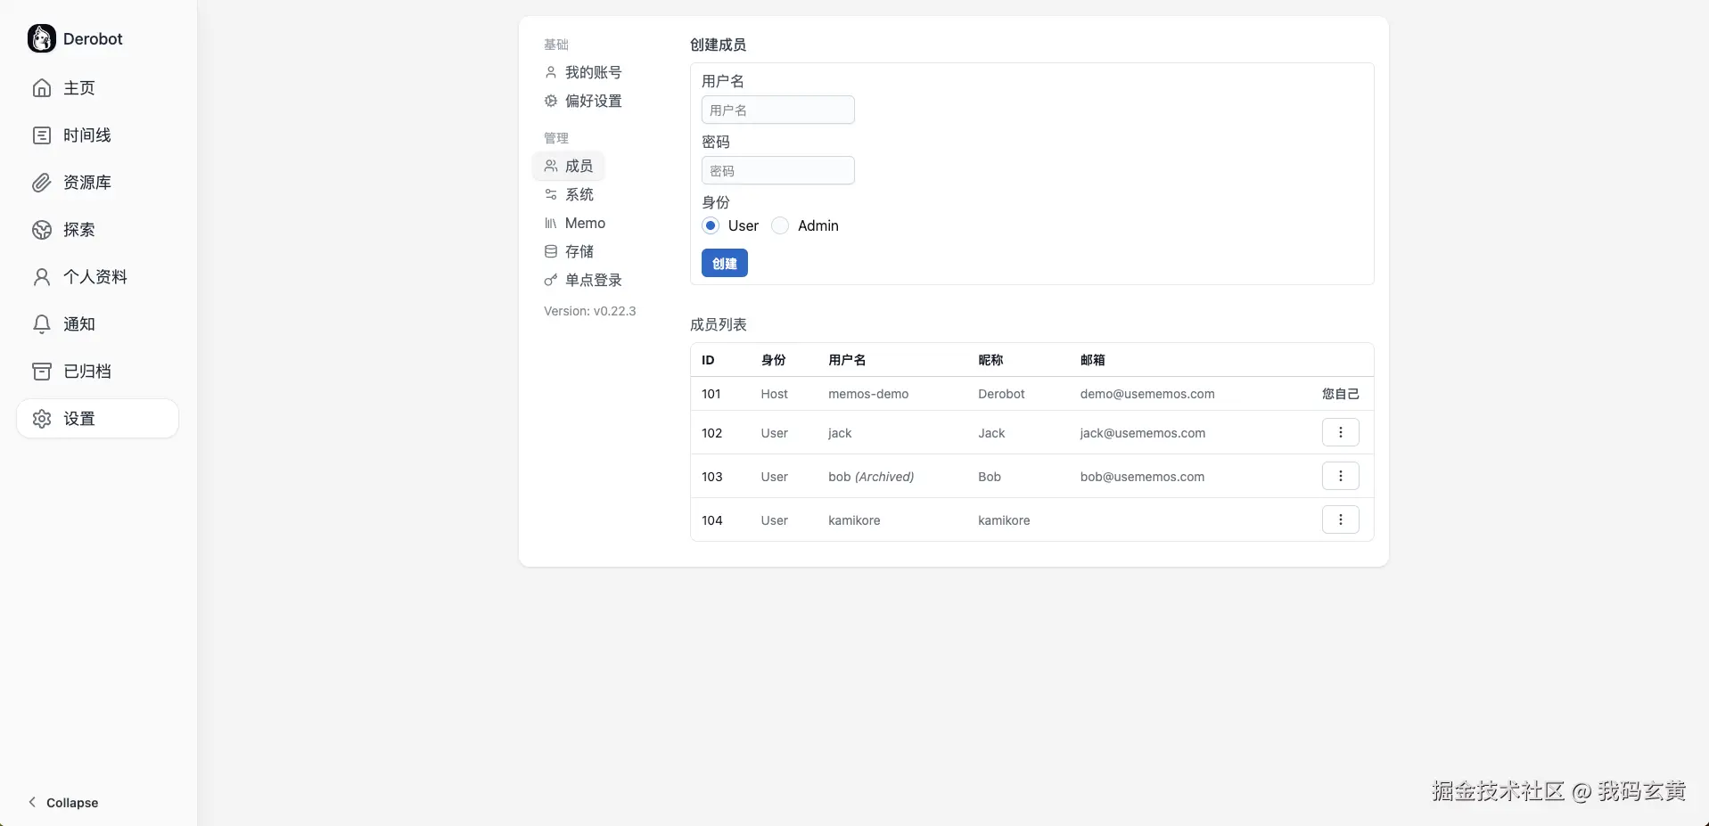Focus the 用户名 input field
This screenshot has width=1709, height=826.
[777, 110]
